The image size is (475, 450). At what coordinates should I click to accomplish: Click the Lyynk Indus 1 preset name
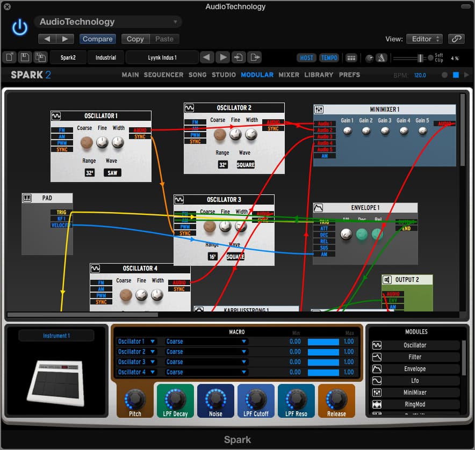[162, 57]
